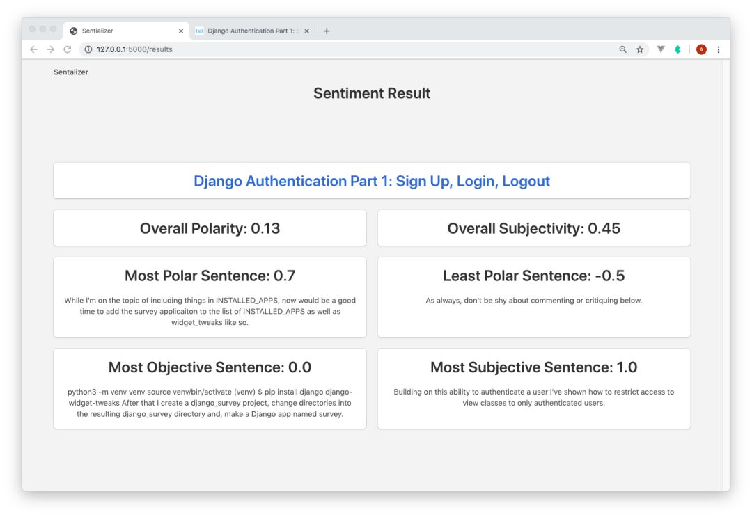Click the browser forward arrow

pyautogui.click(x=50, y=49)
